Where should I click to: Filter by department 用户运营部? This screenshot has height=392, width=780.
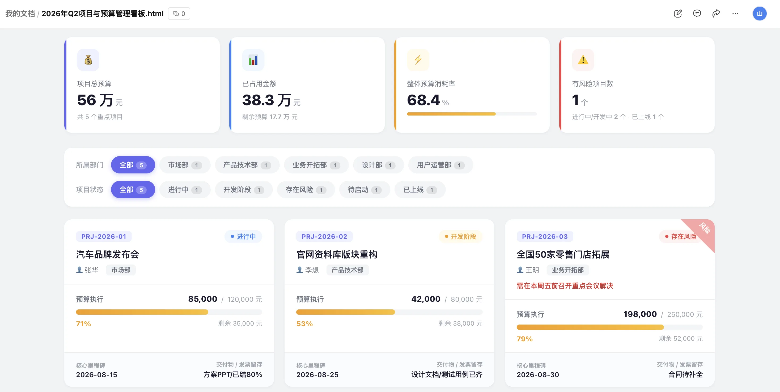coord(440,165)
